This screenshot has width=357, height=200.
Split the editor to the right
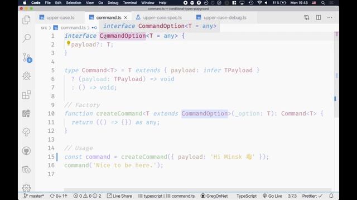pyautogui.click(x=319, y=17)
